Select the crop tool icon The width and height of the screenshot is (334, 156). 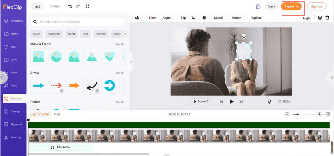coord(193,18)
